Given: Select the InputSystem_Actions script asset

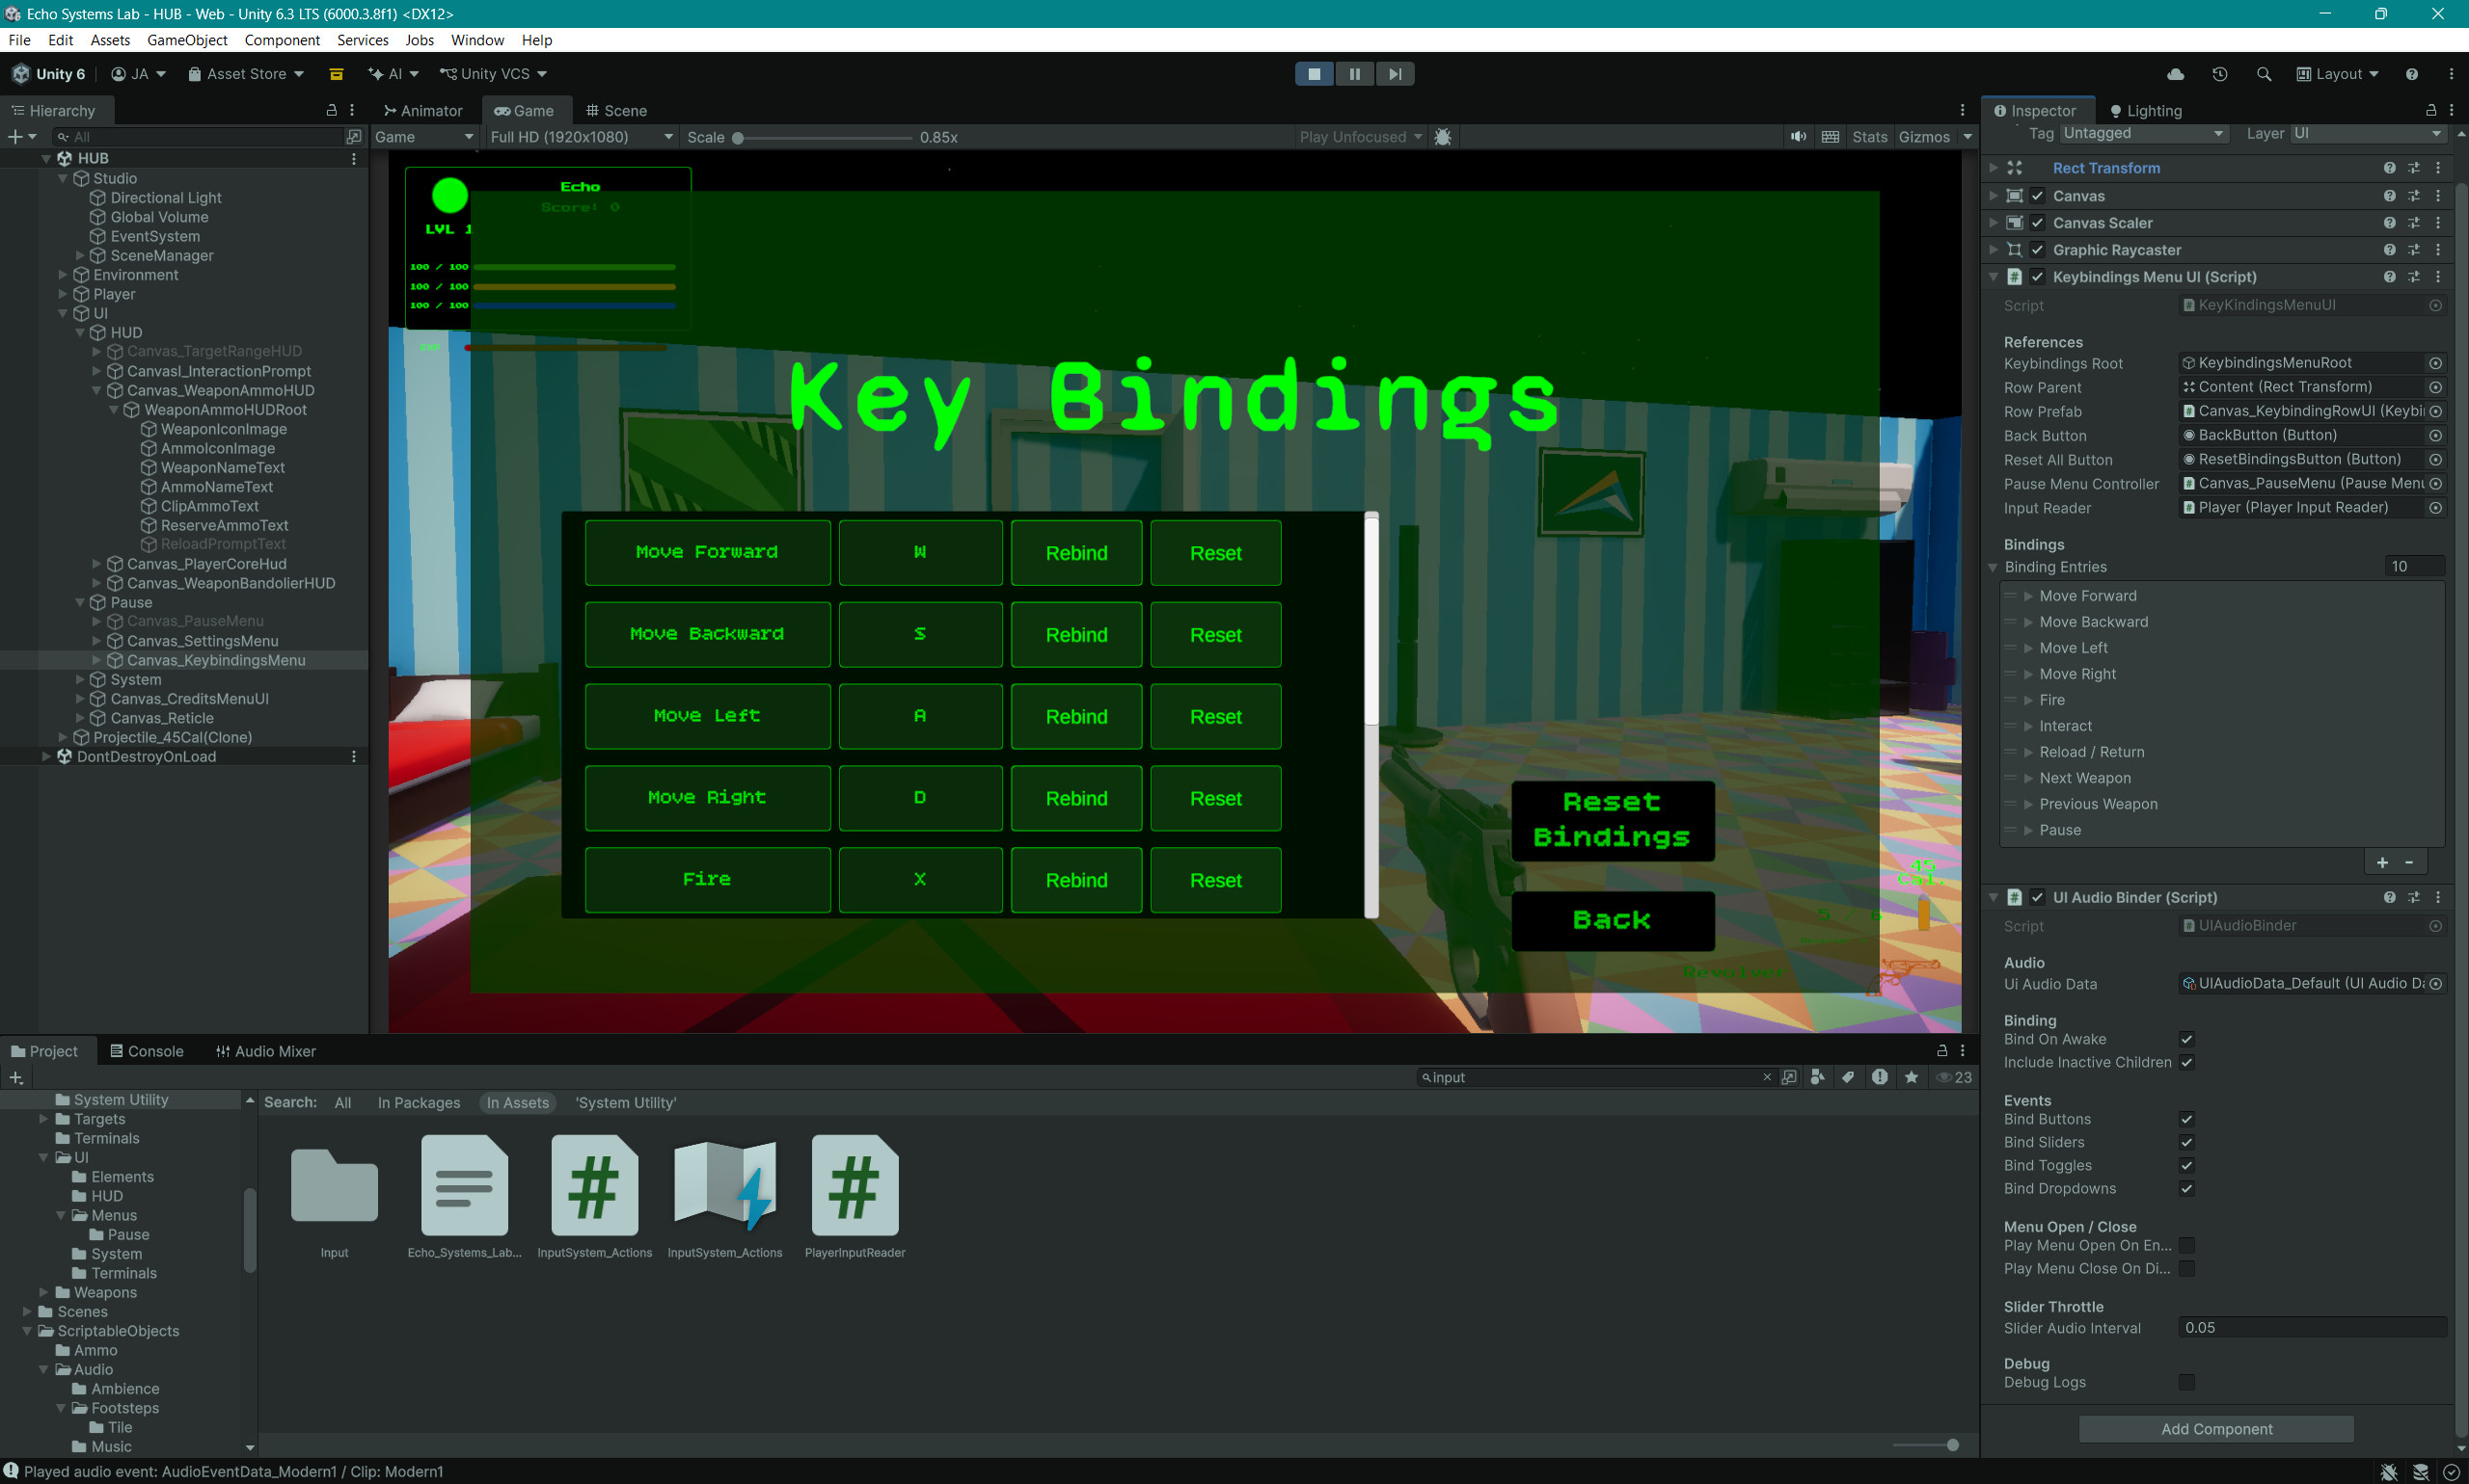Looking at the screenshot, I should click(594, 1196).
